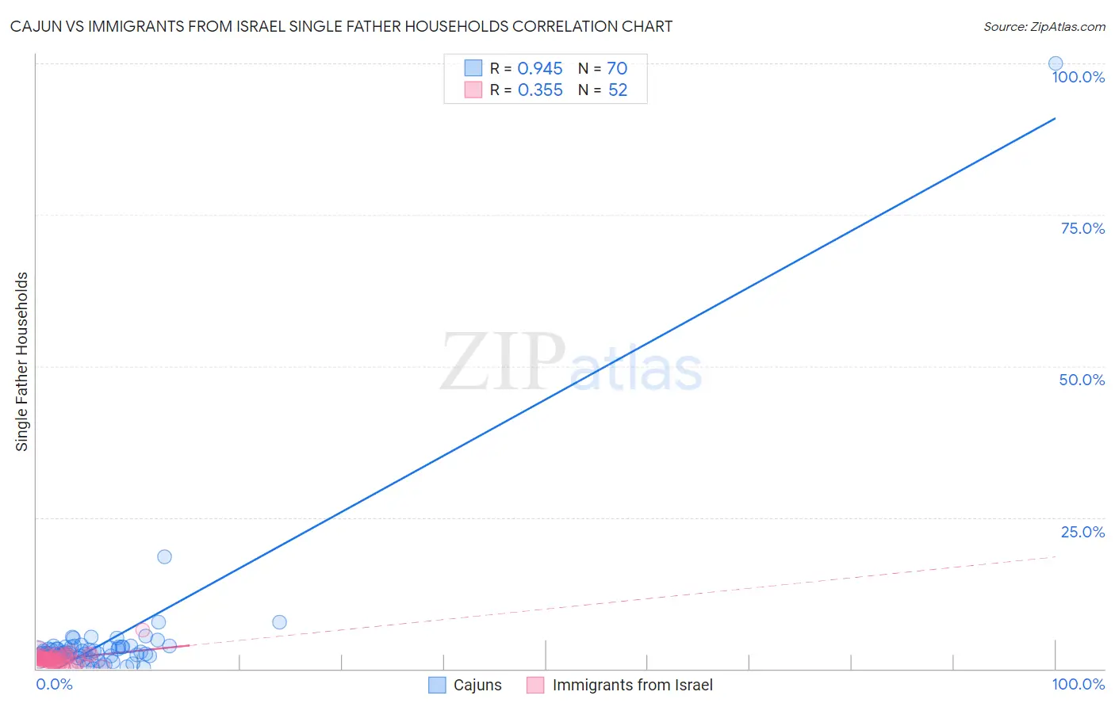Open the Source: ZipAtlas.com attribution
The image size is (1115, 707).
click(x=1044, y=26)
